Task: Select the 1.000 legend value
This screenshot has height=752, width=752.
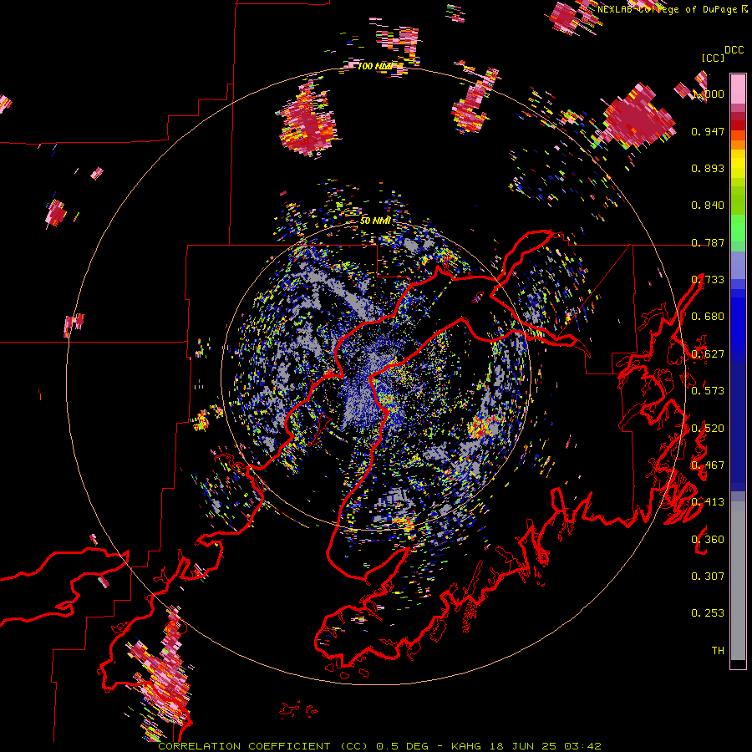Action: pos(708,94)
